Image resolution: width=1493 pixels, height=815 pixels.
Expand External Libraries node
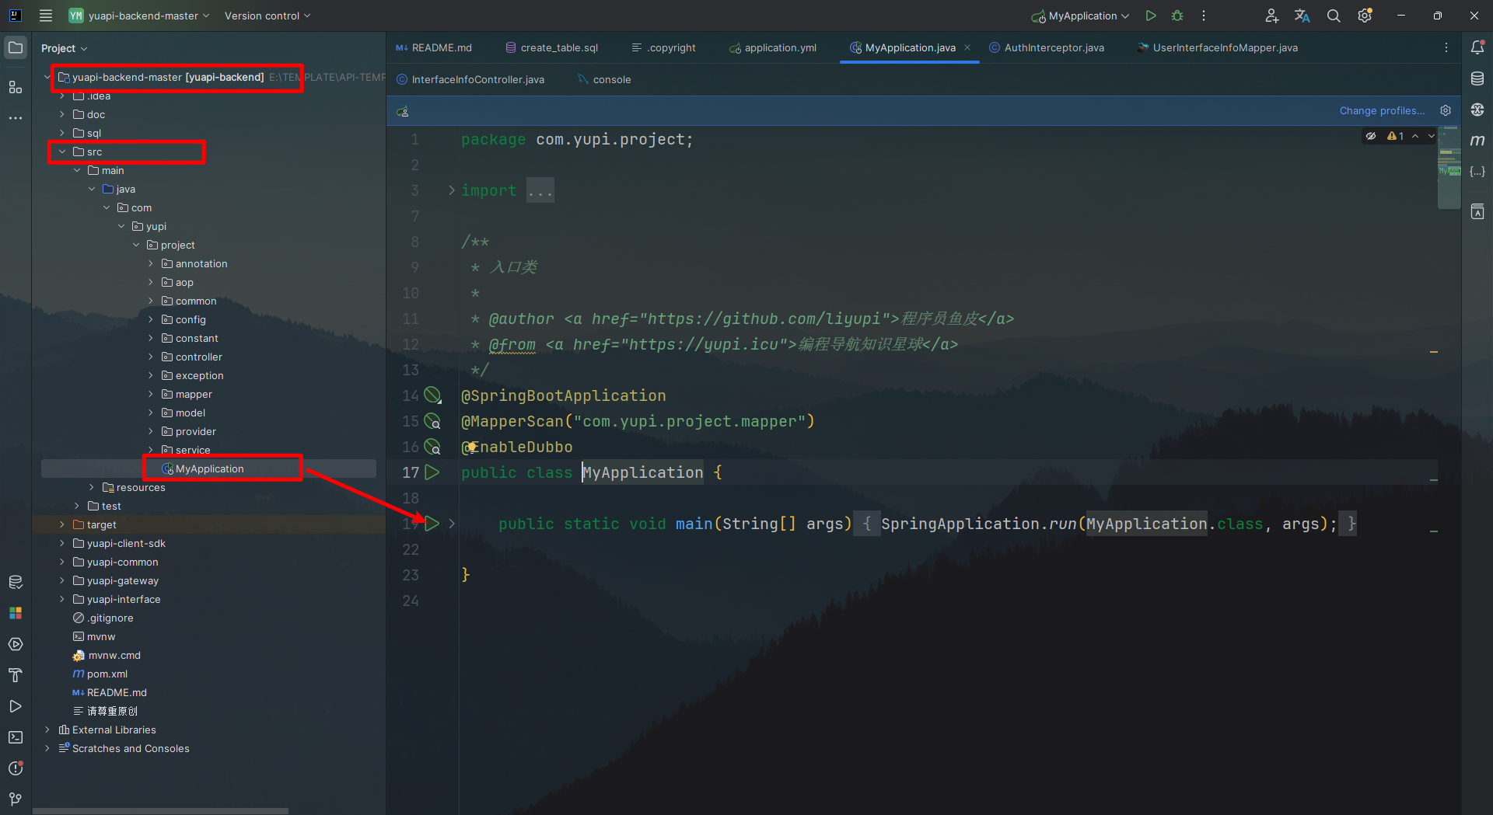pyautogui.click(x=47, y=730)
